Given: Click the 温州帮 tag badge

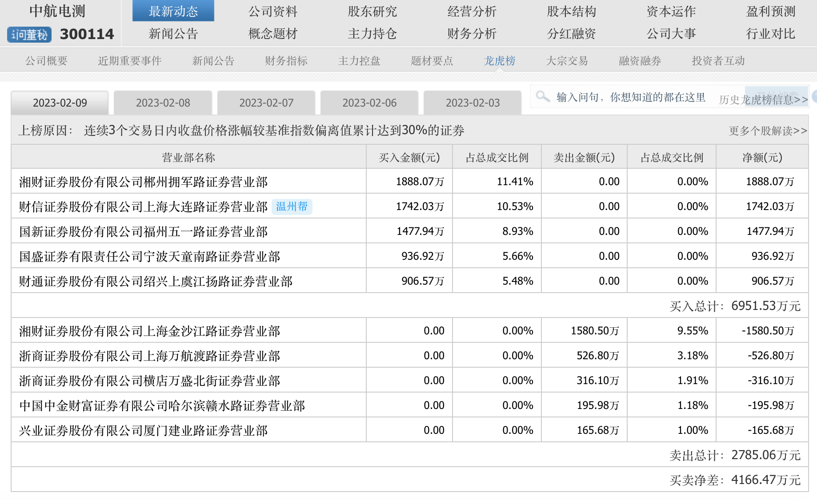Looking at the screenshot, I should [292, 206].
